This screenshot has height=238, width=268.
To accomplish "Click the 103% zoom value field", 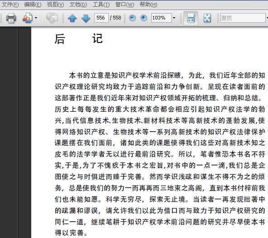I will 161,18.
